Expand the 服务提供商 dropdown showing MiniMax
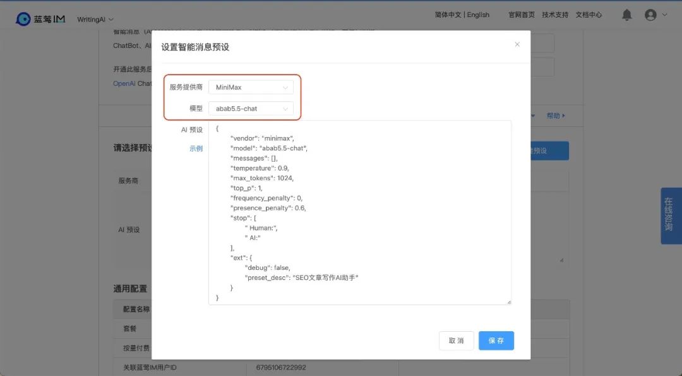Image resolution: width=682 pixels, height=376 pixels. point(251,87)
